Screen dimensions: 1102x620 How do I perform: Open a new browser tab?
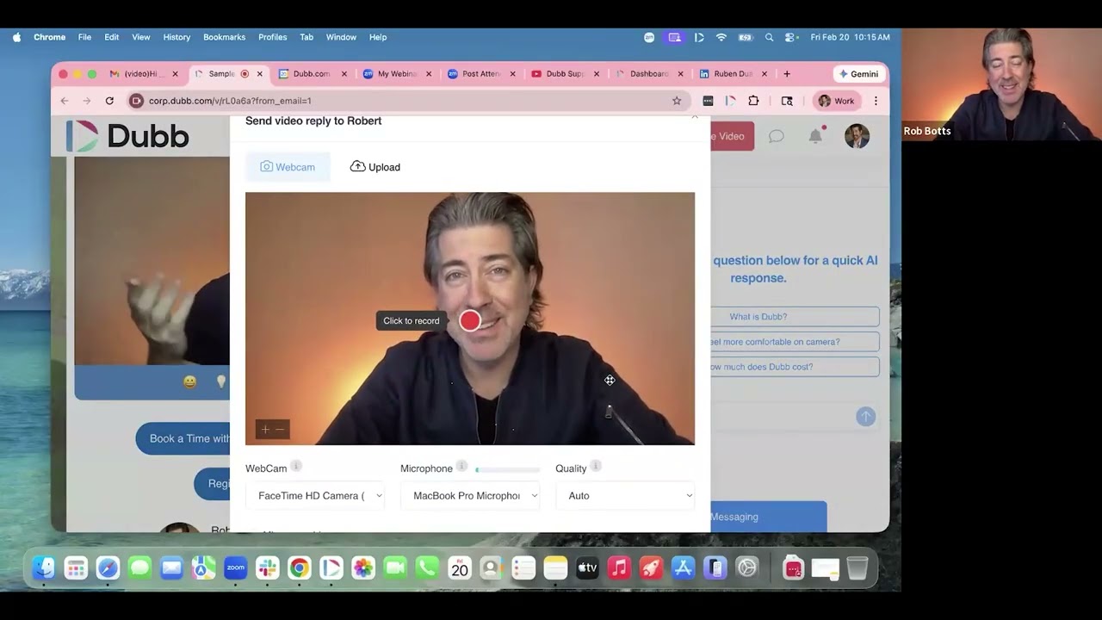click(787, 74)
